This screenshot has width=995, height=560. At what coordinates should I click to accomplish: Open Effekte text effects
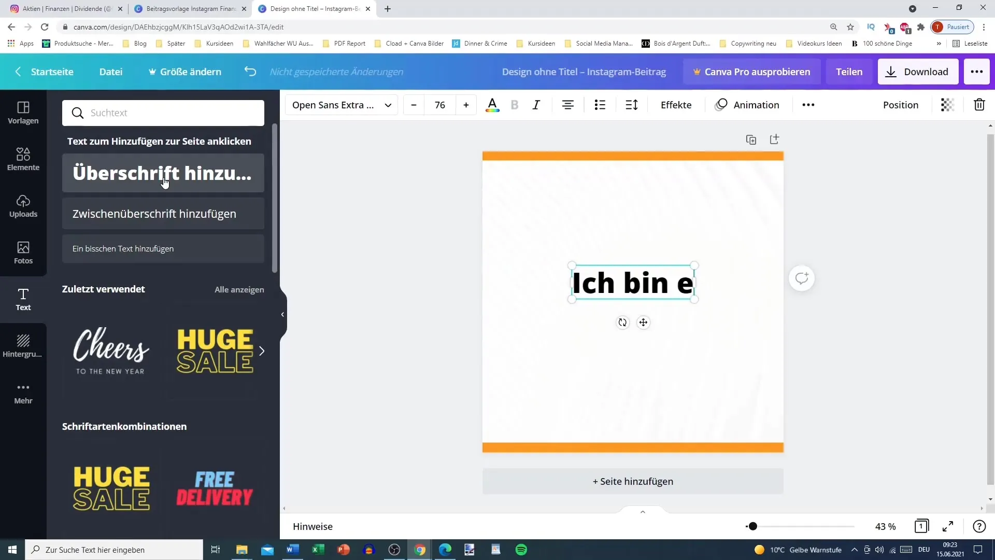pyautogui.click(x=676, y=105)
